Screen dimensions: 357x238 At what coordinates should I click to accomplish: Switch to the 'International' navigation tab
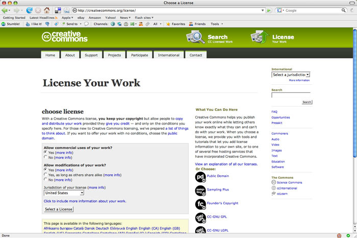[168, 55]
